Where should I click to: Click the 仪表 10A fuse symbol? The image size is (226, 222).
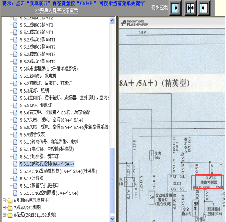point(152,155)
